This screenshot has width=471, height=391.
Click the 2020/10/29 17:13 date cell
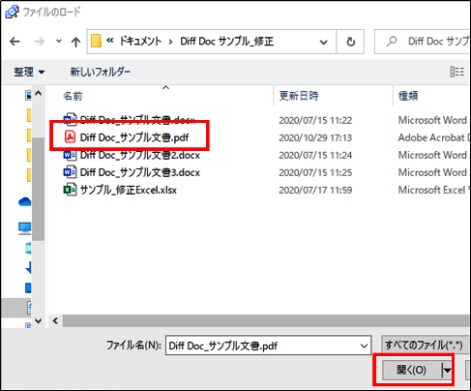point(315,137)
